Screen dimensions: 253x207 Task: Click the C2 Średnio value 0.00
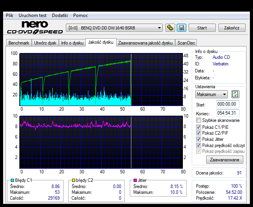pos(117,186)
